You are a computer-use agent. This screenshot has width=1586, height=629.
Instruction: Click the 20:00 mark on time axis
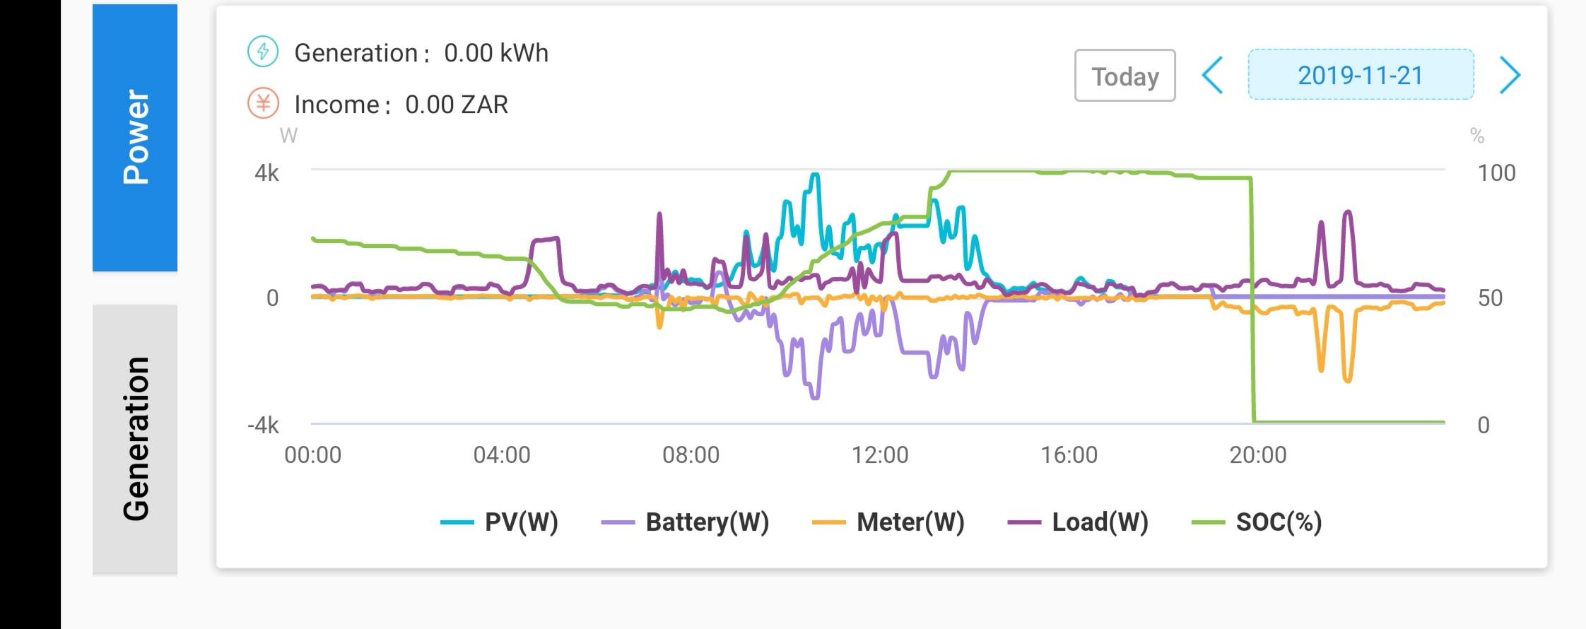click(x=1258, y=454)
